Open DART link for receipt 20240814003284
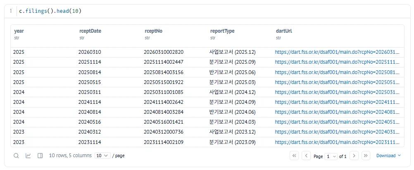 (x=337, y=112)
